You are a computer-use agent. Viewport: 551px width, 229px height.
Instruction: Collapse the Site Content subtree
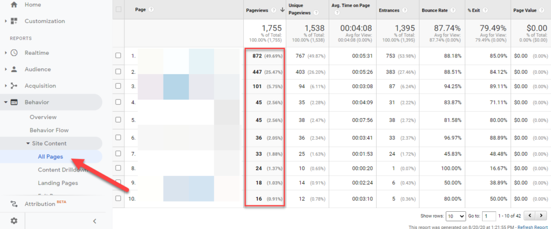point(28,144)
